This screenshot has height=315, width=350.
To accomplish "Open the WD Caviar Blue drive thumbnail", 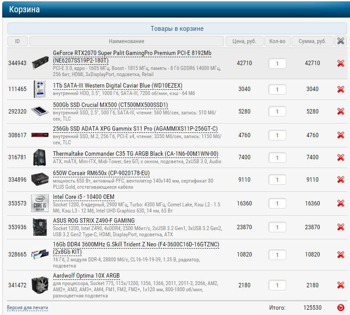I will click(x=40, y=89).
